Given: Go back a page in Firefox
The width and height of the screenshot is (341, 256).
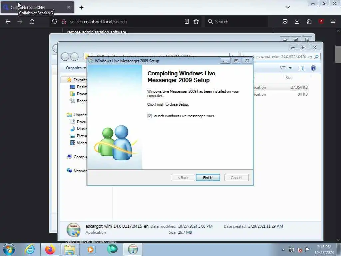Looking at the screenshot, I should click(x=8, y=22).
